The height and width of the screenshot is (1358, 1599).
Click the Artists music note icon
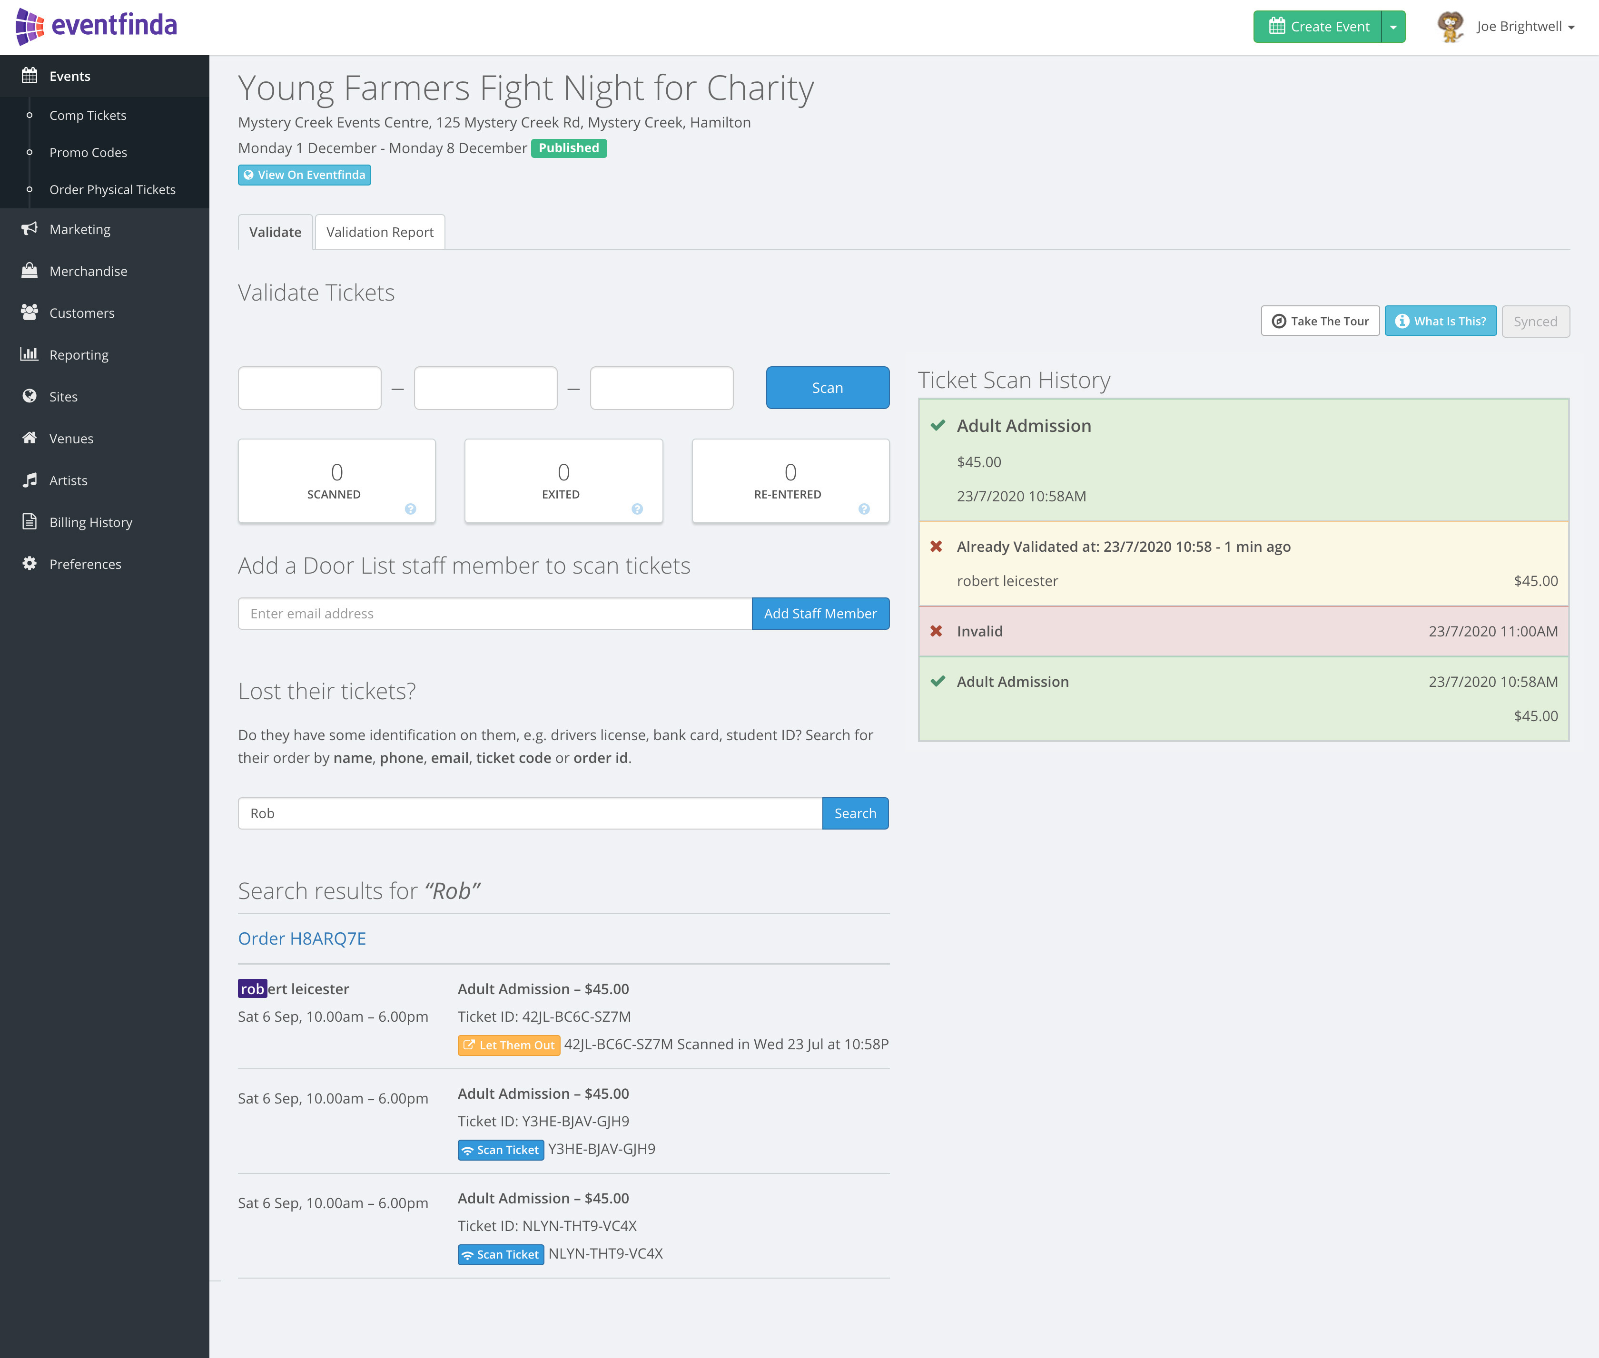(x=30, y=479)
